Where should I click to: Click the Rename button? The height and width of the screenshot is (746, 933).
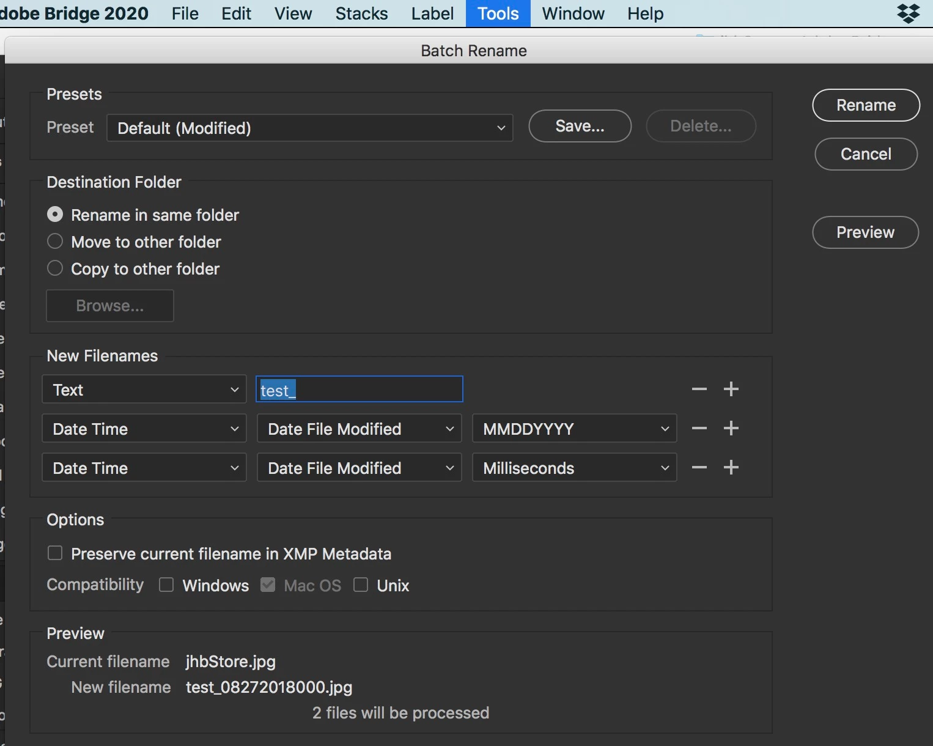866,105
